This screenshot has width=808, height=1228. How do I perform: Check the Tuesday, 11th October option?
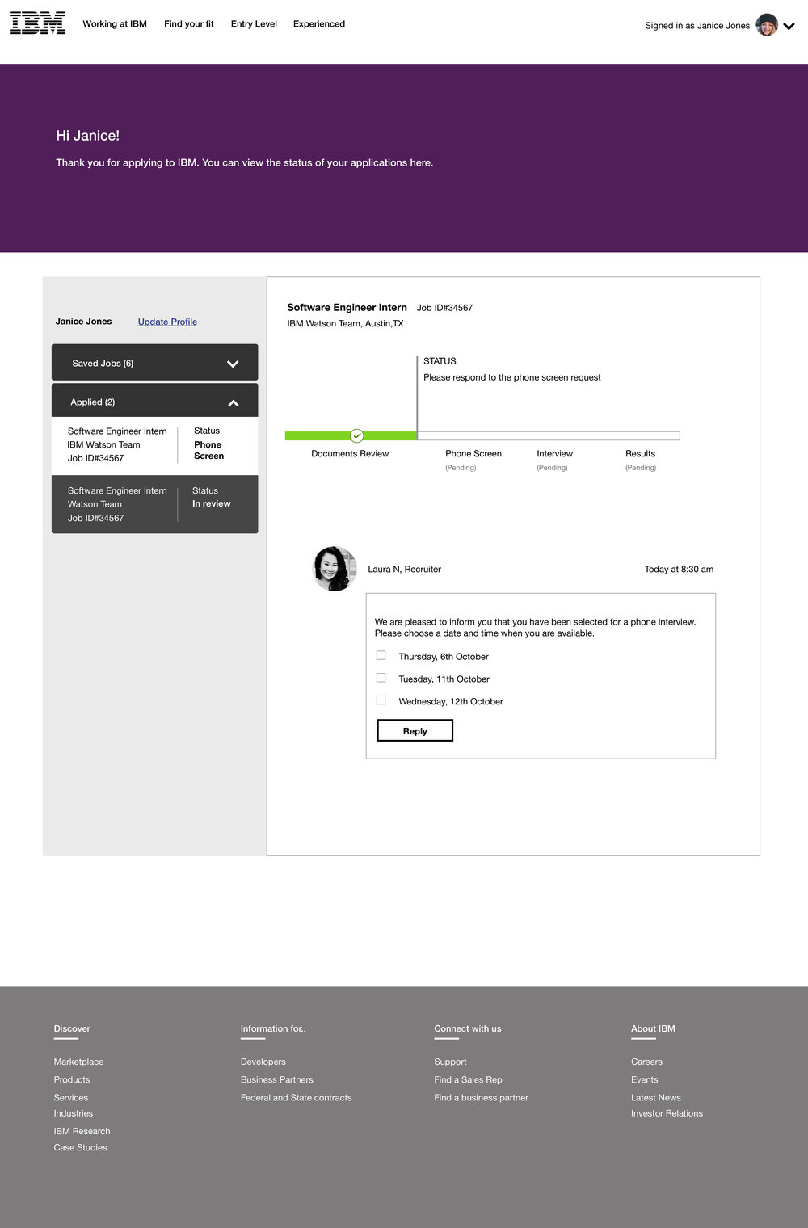pos(381,679)
